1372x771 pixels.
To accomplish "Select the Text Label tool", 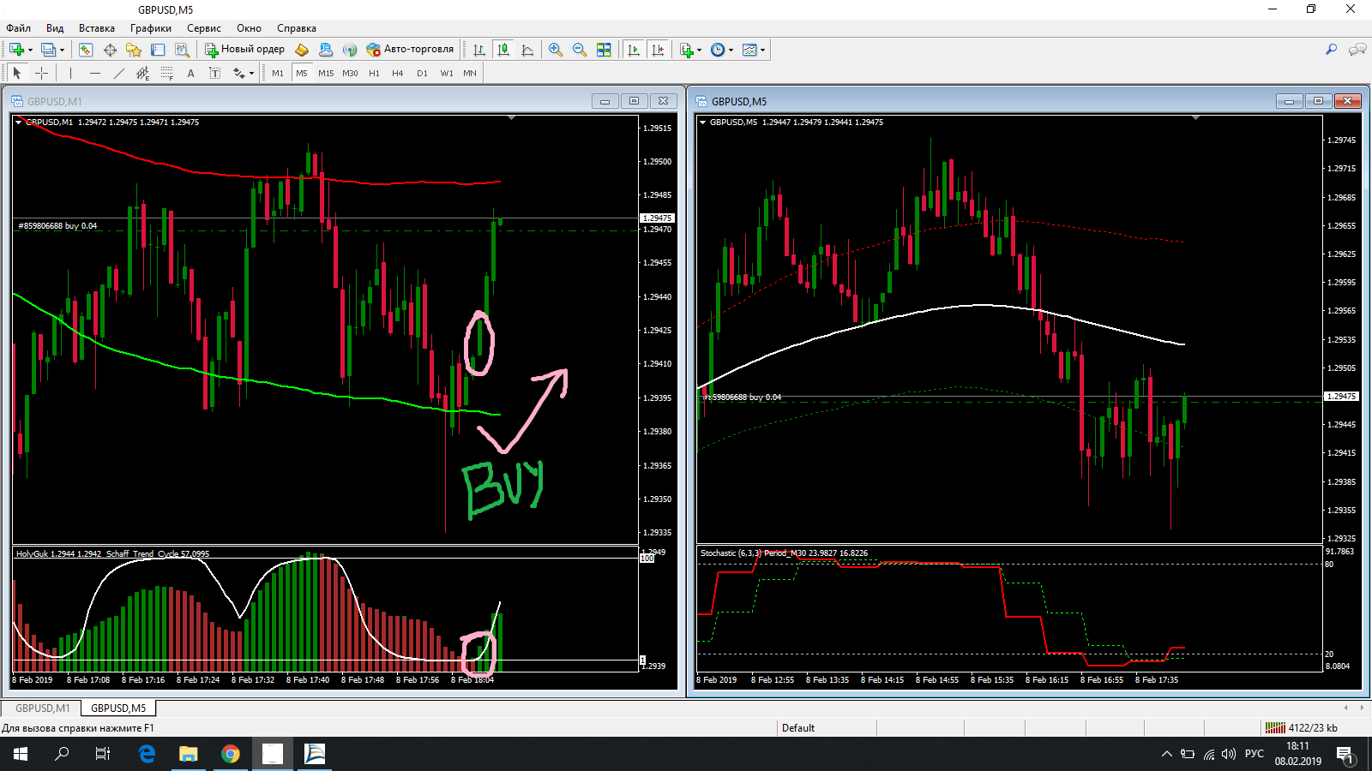I will (215, 73).
